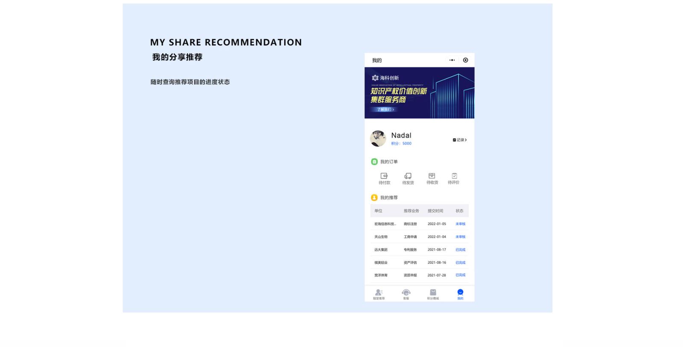The image size is (683, 347).
Task: Open 未审核 status for 宏海信息科技
Action: click(460, 224)
